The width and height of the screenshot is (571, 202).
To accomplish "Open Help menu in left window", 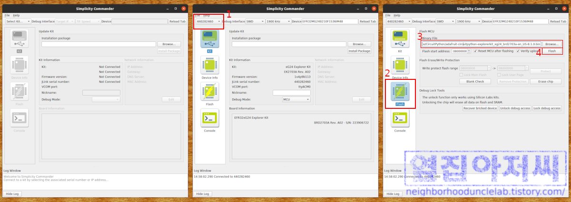I will click(16, 15).
